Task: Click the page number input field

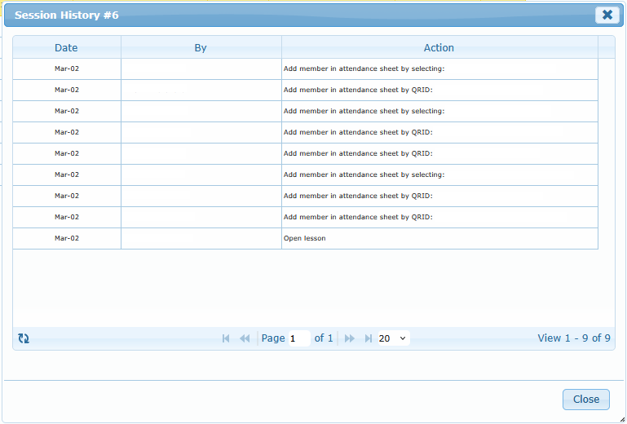Action: click(299, 338)
